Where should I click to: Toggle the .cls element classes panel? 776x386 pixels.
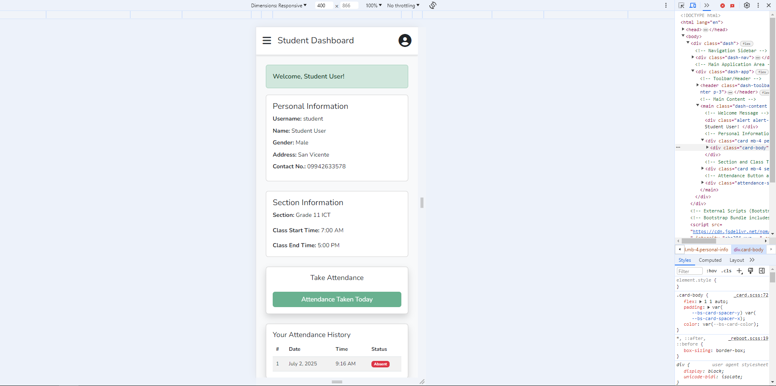[x=727, y=271]
